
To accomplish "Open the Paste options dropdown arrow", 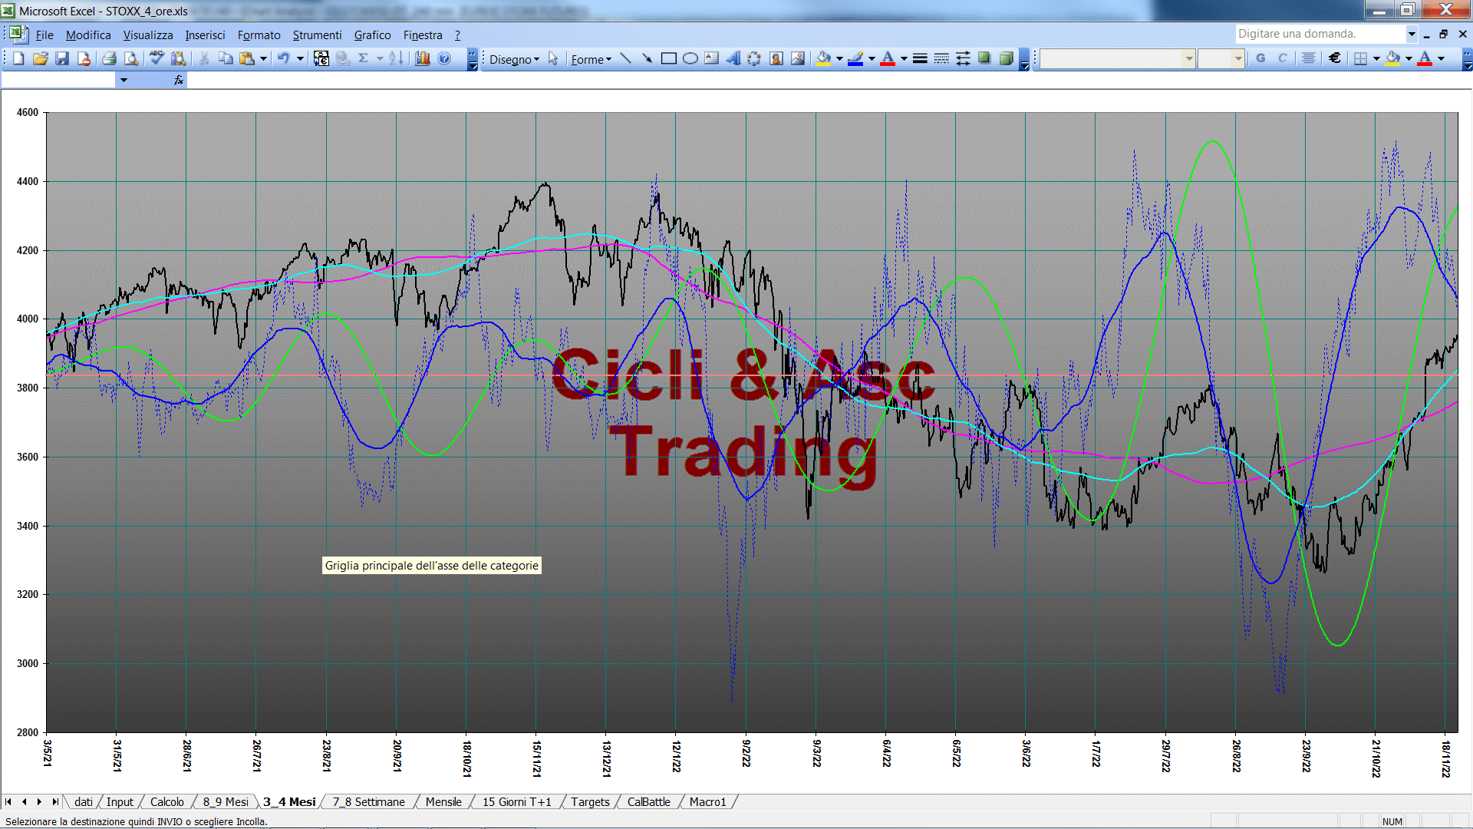I will tap(263, 58).
